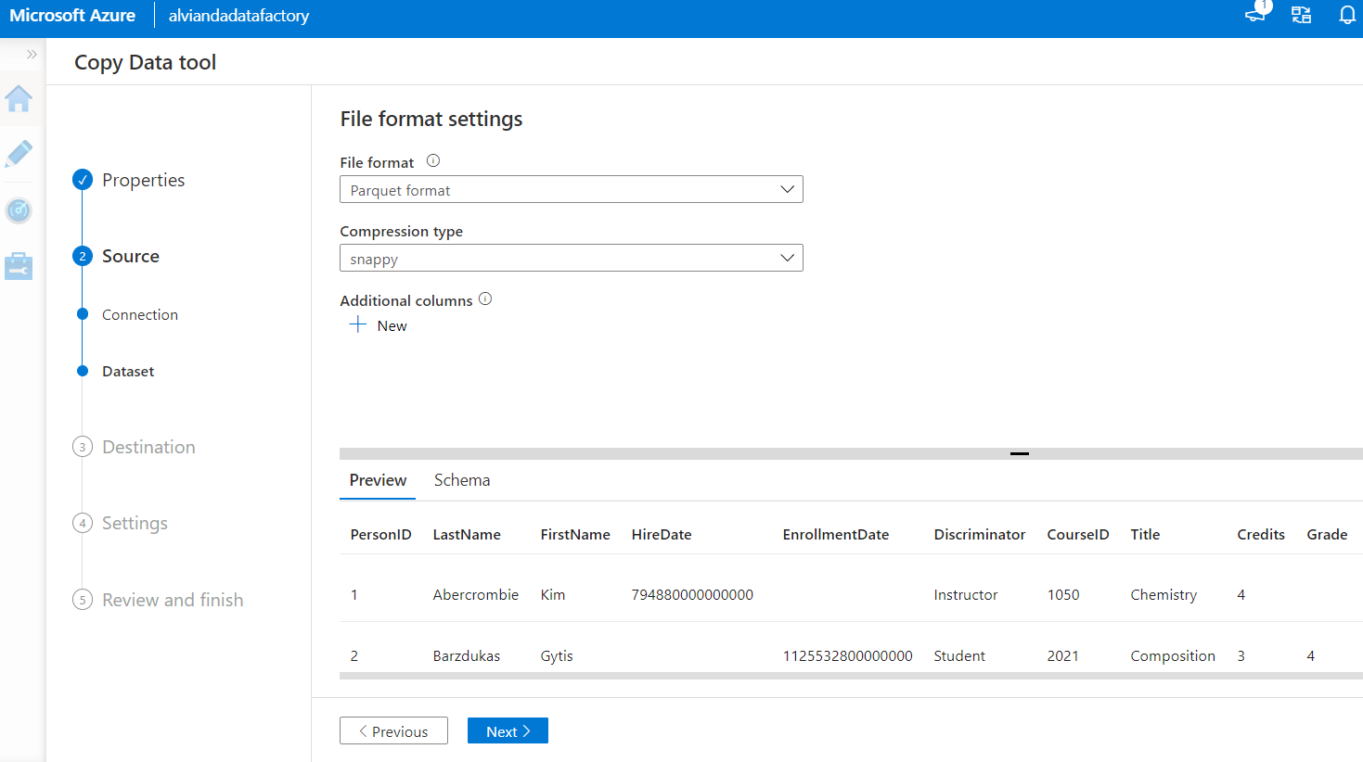Screen dimensions: 1363x762
Task: Click the switch data factory icon
Action: click(x=1301, y=15)
